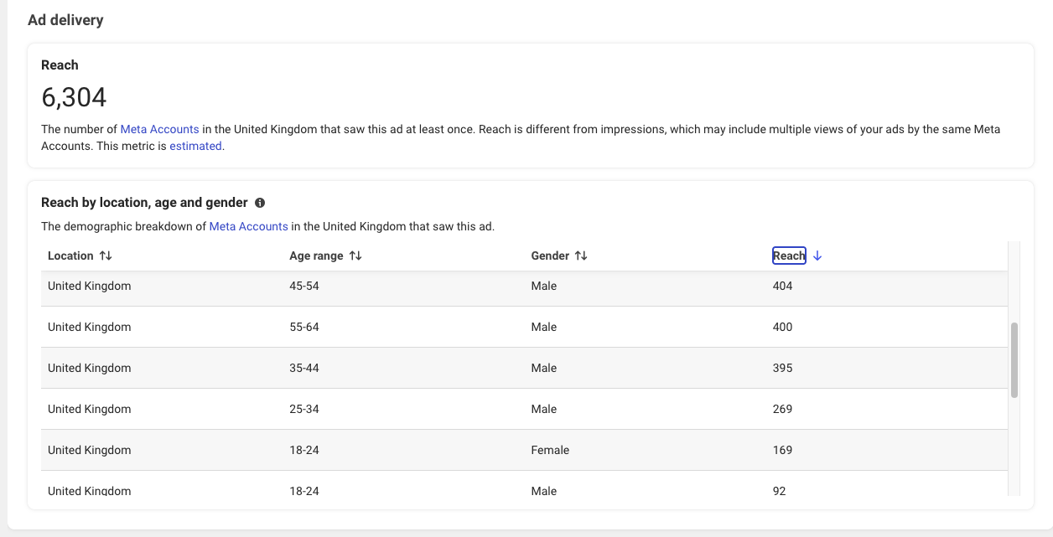Click Male cell in the 45-54 row
This screenshot has width=1053, height=537.
coord(544,286)
